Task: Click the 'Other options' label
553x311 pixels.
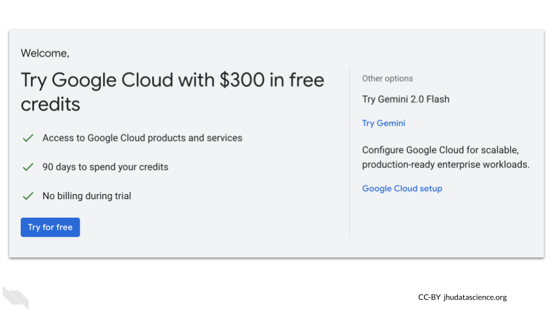Action: point(387,78)
